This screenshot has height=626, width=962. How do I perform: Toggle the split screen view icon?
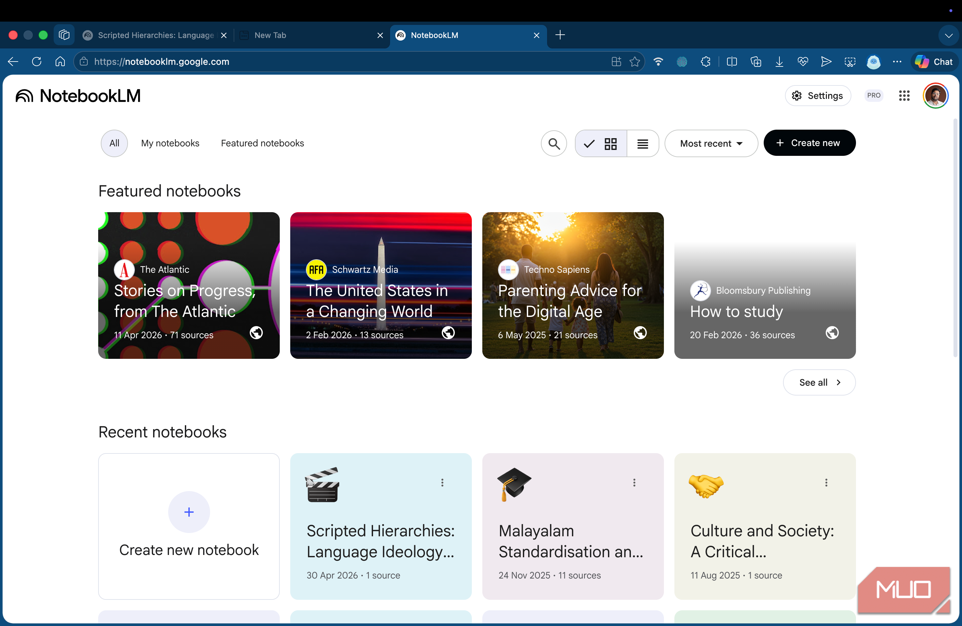732,62
